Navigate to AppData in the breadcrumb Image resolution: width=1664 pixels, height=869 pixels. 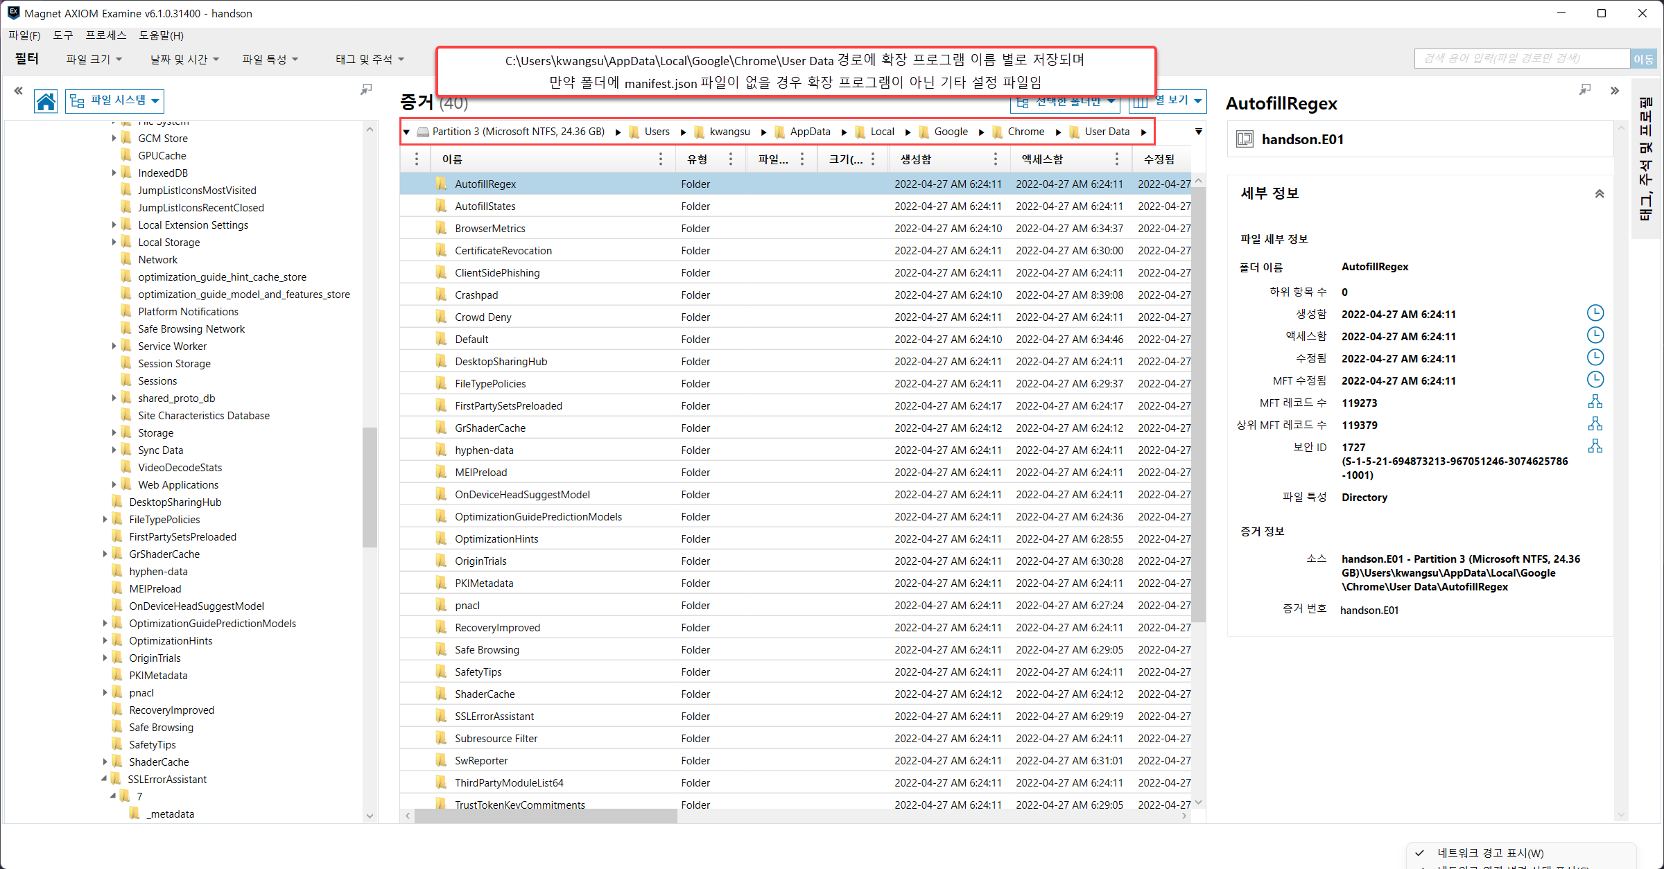810,132
